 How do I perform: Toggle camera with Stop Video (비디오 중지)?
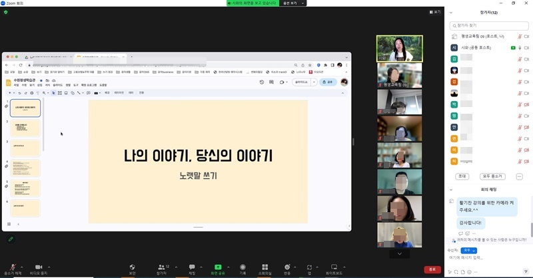(x=38, y=267)
